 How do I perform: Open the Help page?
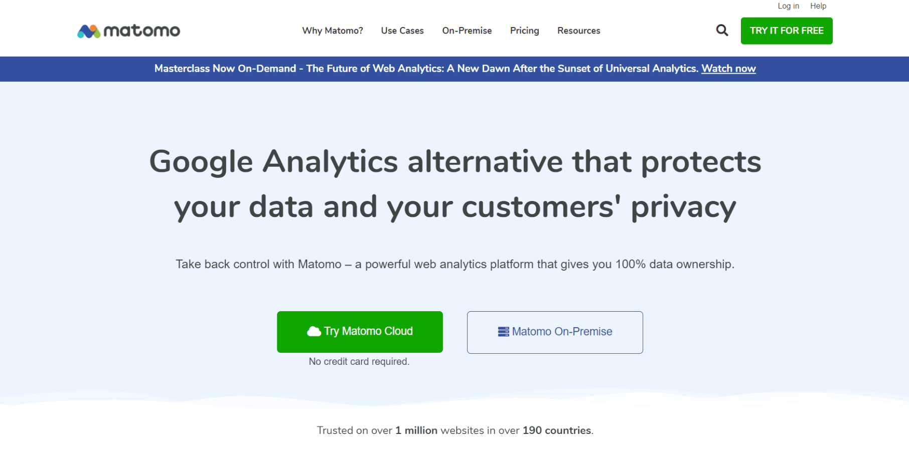click(818, 6)
